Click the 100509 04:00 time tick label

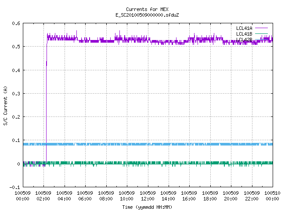pyautogui.click(x=65, y=196)
